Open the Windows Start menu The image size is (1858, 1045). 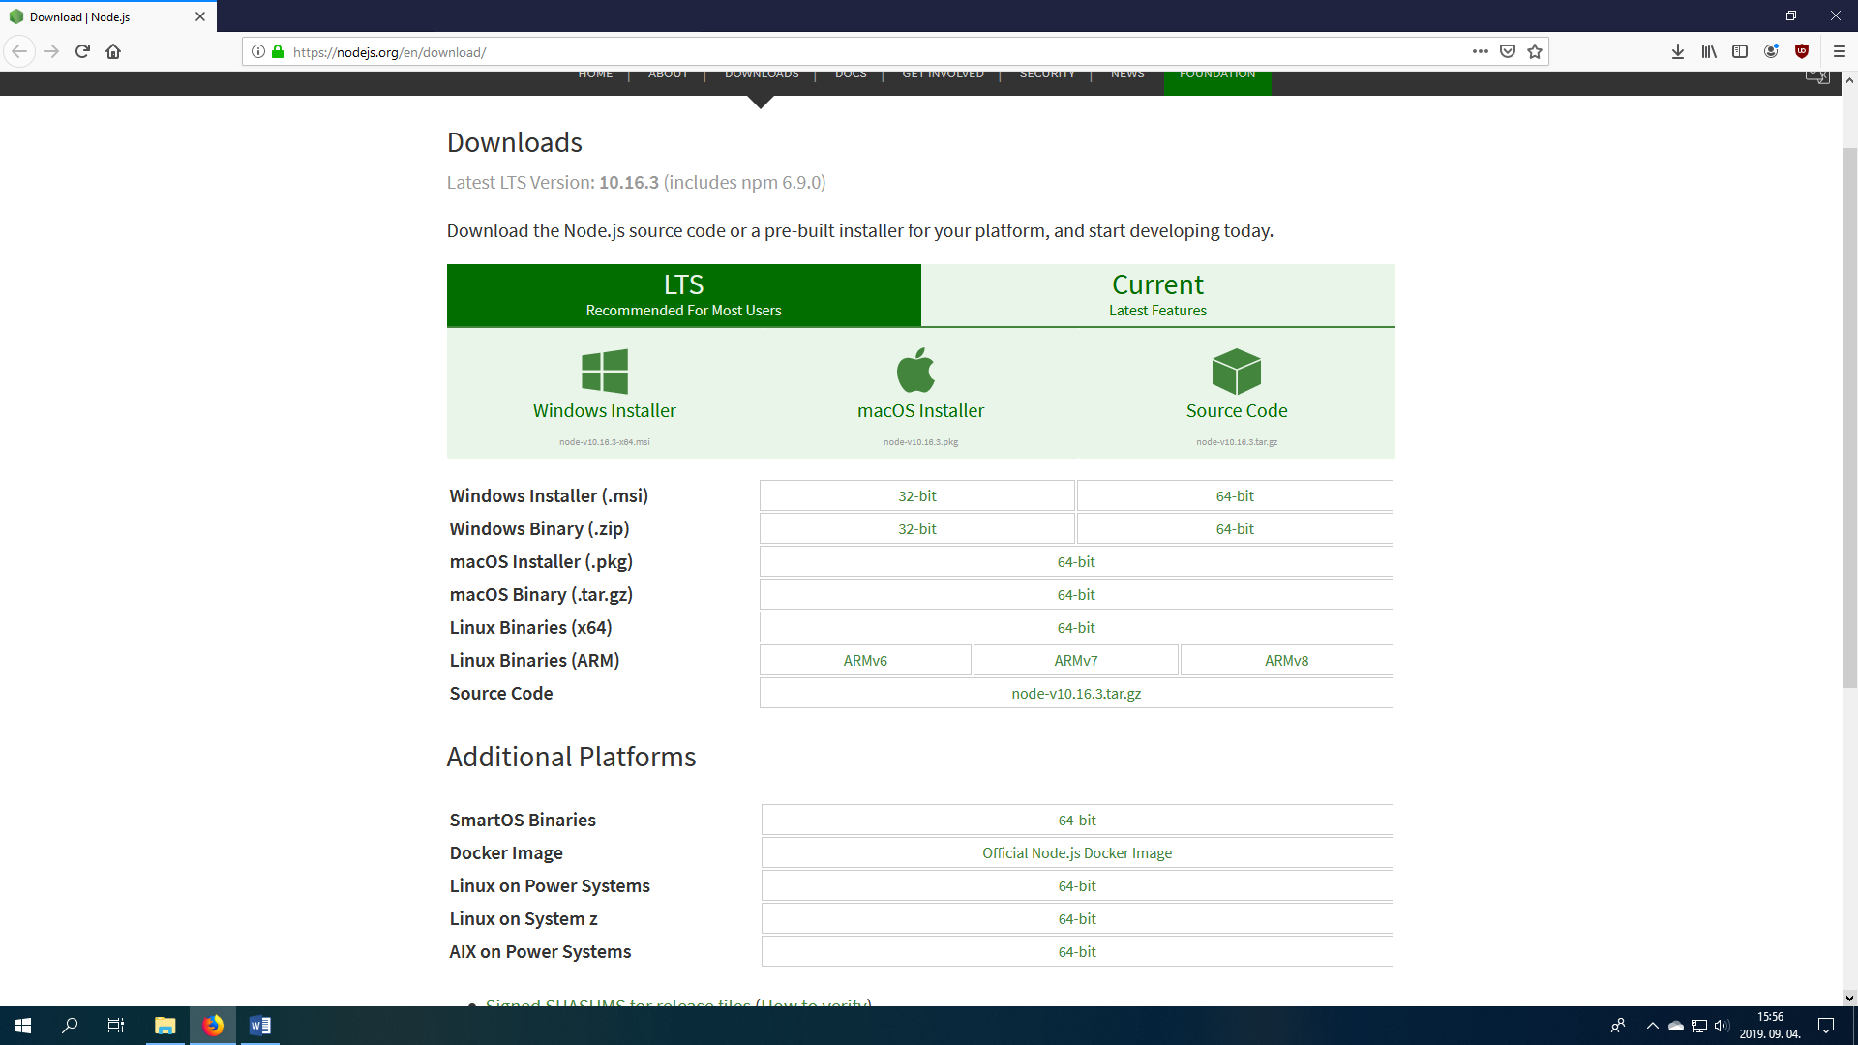(x=23, y=1026)
